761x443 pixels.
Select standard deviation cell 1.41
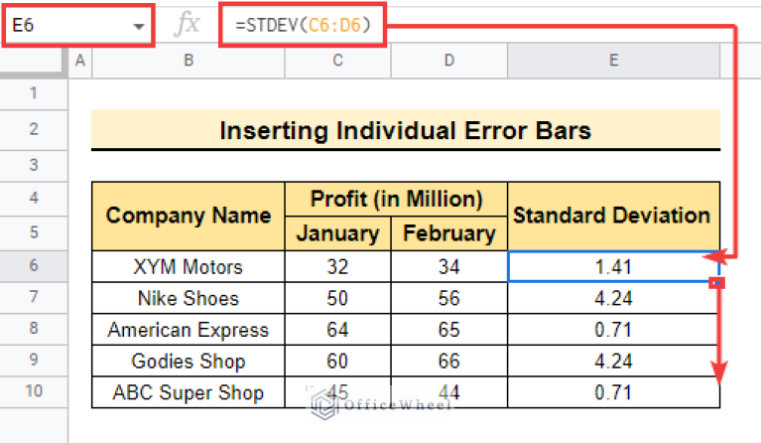tap(613, 266)
